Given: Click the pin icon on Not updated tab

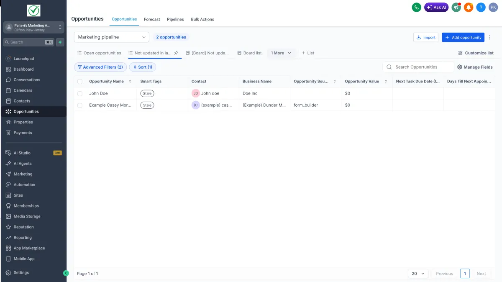Looking at the screenshot, I should [176, 53].
